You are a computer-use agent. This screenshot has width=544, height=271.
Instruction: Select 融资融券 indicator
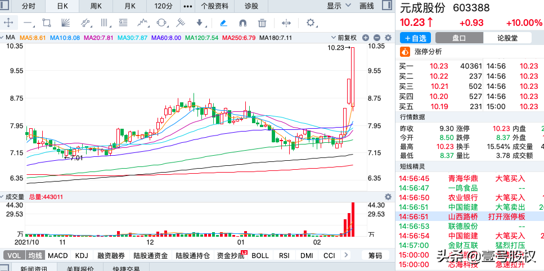(110, 255)
